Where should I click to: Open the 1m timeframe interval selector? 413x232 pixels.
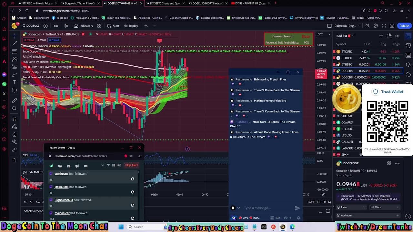[x=56, y=26]
